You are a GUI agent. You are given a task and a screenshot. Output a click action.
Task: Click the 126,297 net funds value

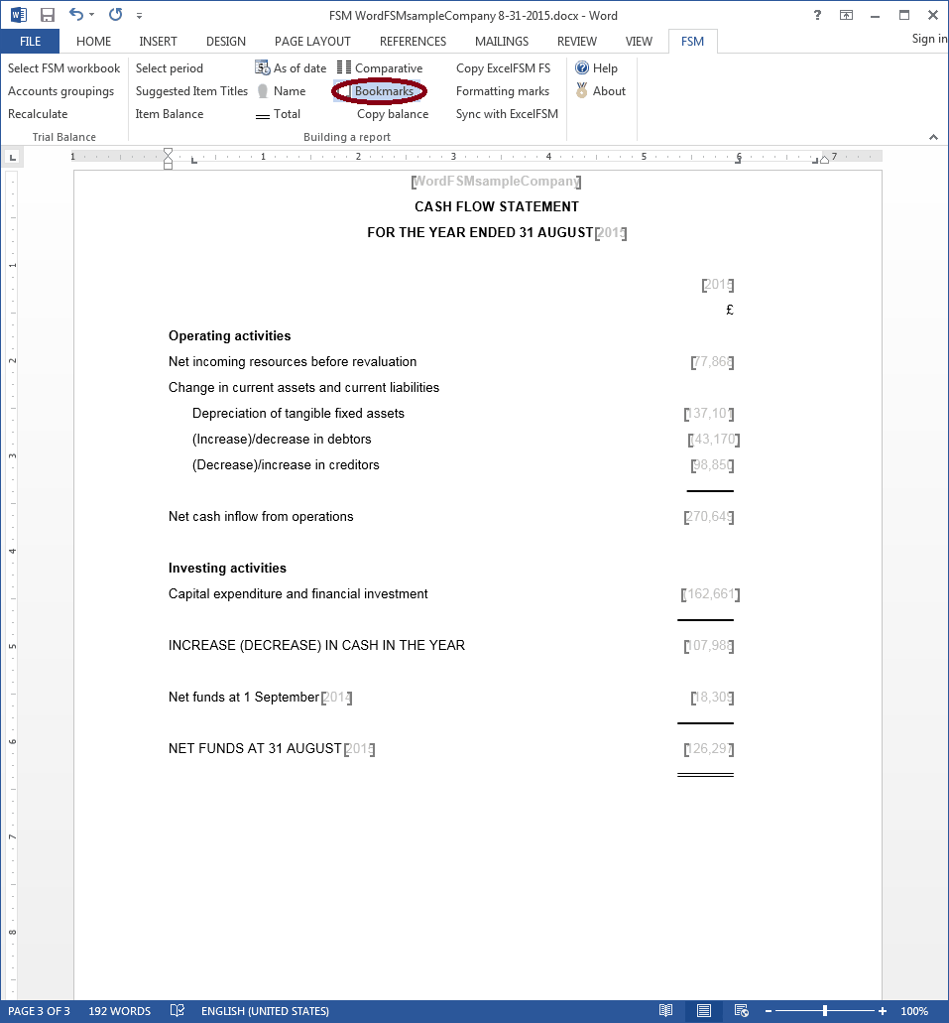(709, 748)
